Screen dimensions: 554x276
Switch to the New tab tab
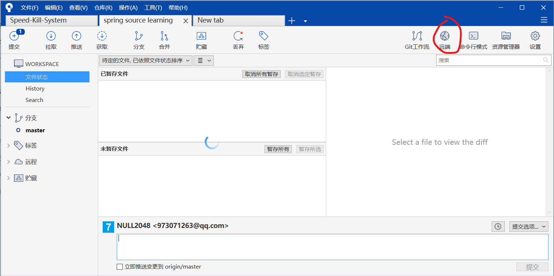(239, 20)
